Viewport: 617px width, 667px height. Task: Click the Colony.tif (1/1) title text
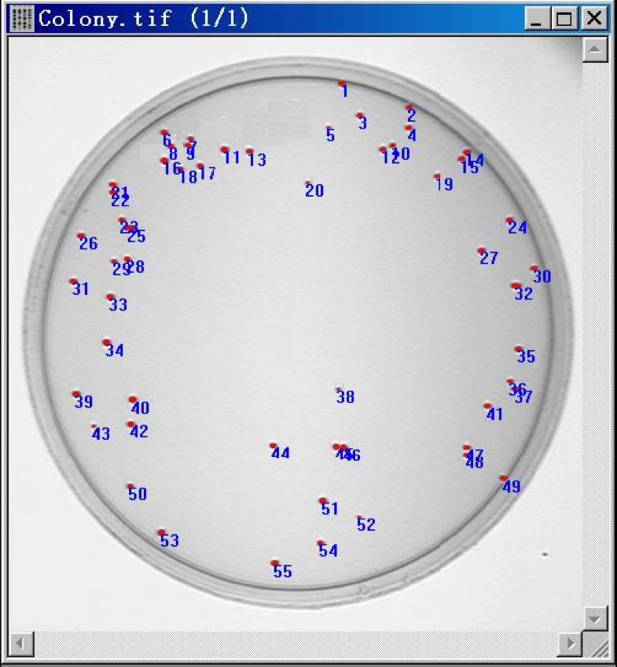143,18
